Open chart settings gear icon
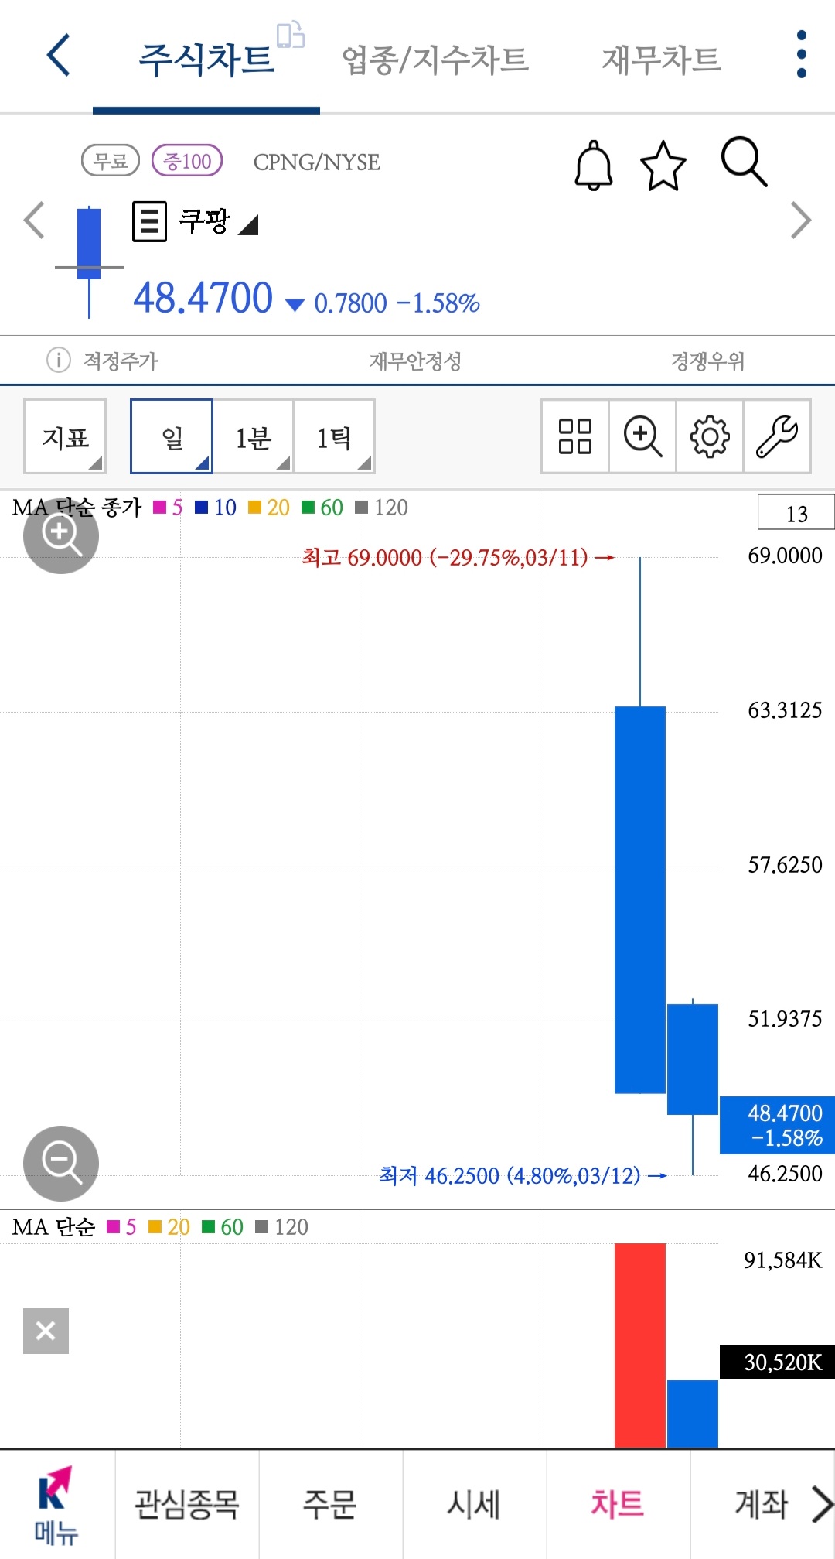The image size is (835, 1559). [x=710, y=436]
